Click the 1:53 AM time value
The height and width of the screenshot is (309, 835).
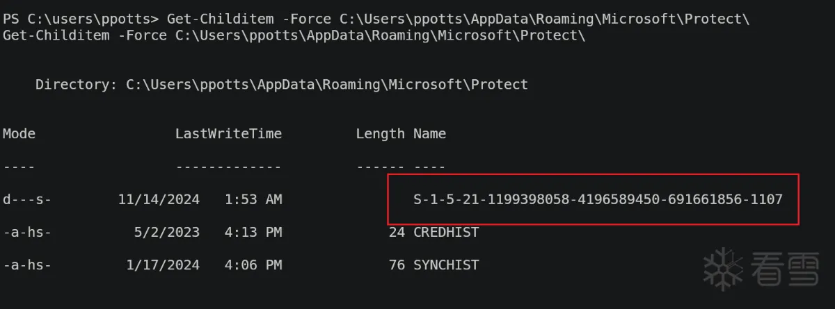[x=253, y=199]
